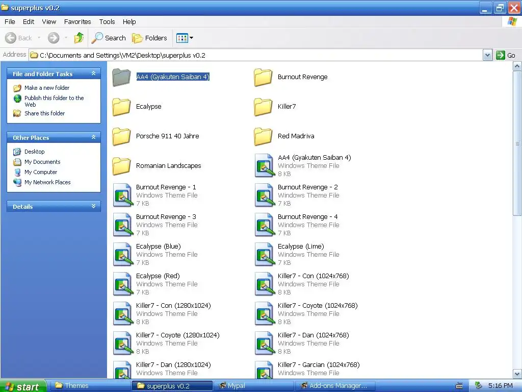Select Ecalypse (Red) theme file icon

click(x=123, y=284)
